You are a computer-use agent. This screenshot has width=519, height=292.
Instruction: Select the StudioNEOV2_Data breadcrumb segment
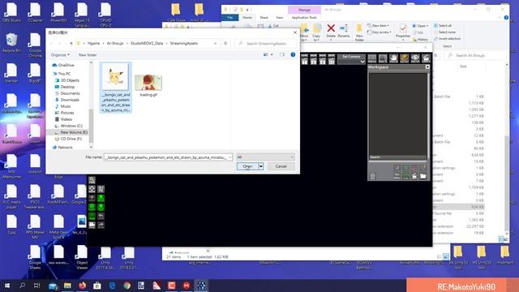147,43
